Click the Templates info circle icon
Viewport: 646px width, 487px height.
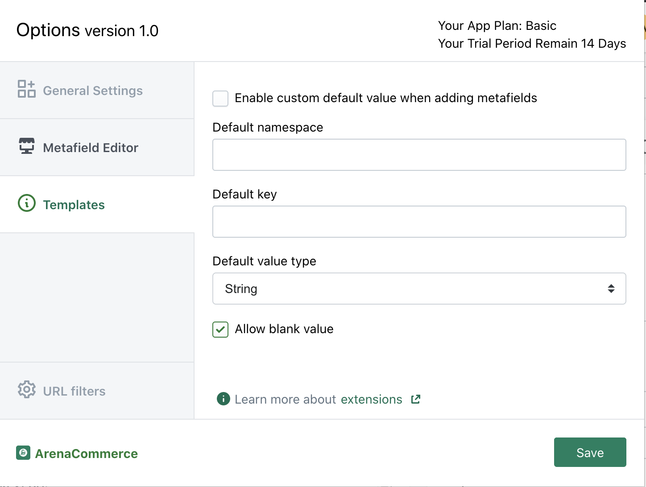click(27, 203)
